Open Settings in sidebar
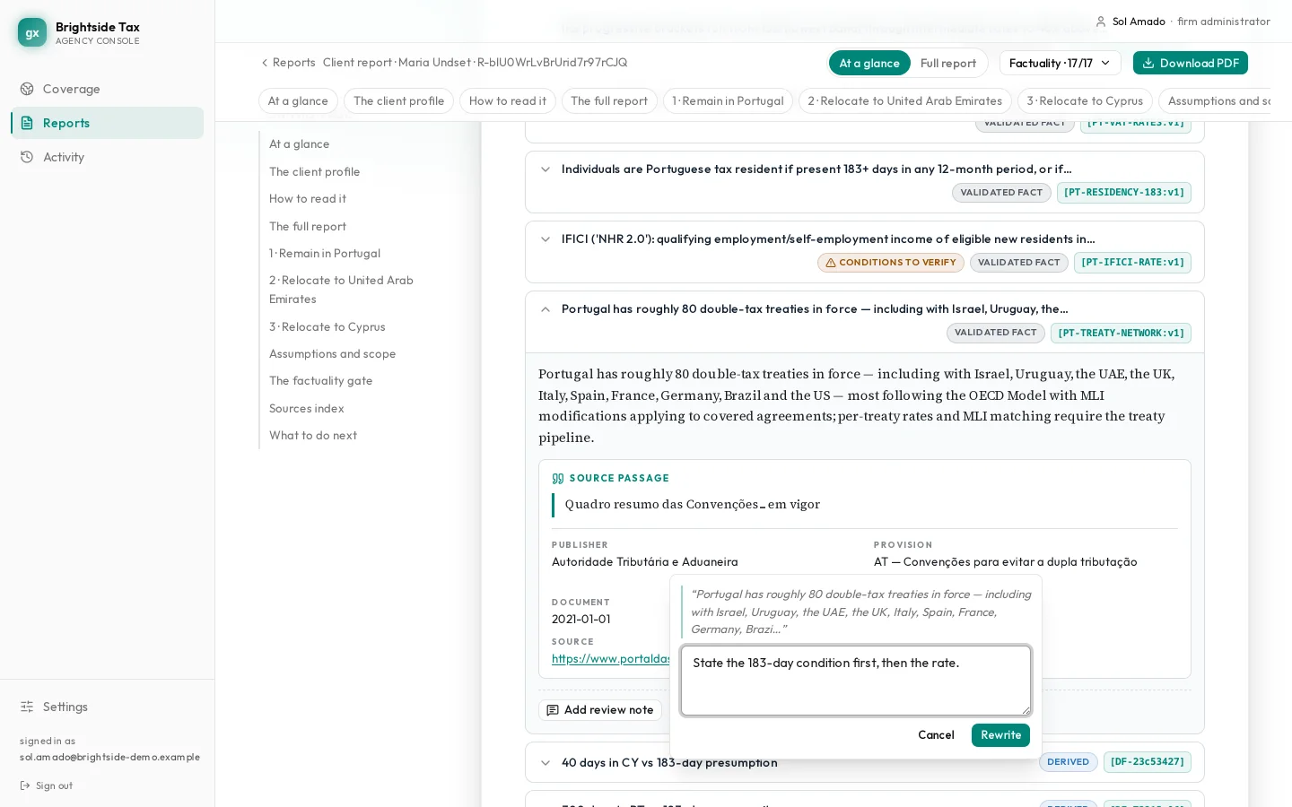This screenshot has height=807, width=1292. pyautogui.click(x=107, y=707)
